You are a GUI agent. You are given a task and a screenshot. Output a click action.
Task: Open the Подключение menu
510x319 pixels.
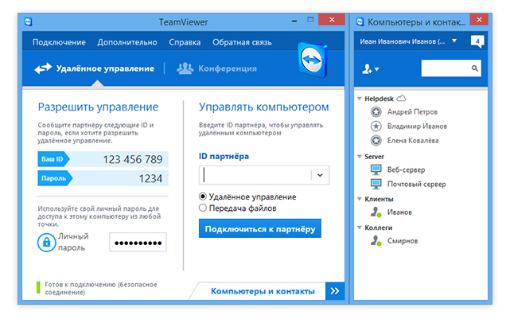click(x=59, y=43)
